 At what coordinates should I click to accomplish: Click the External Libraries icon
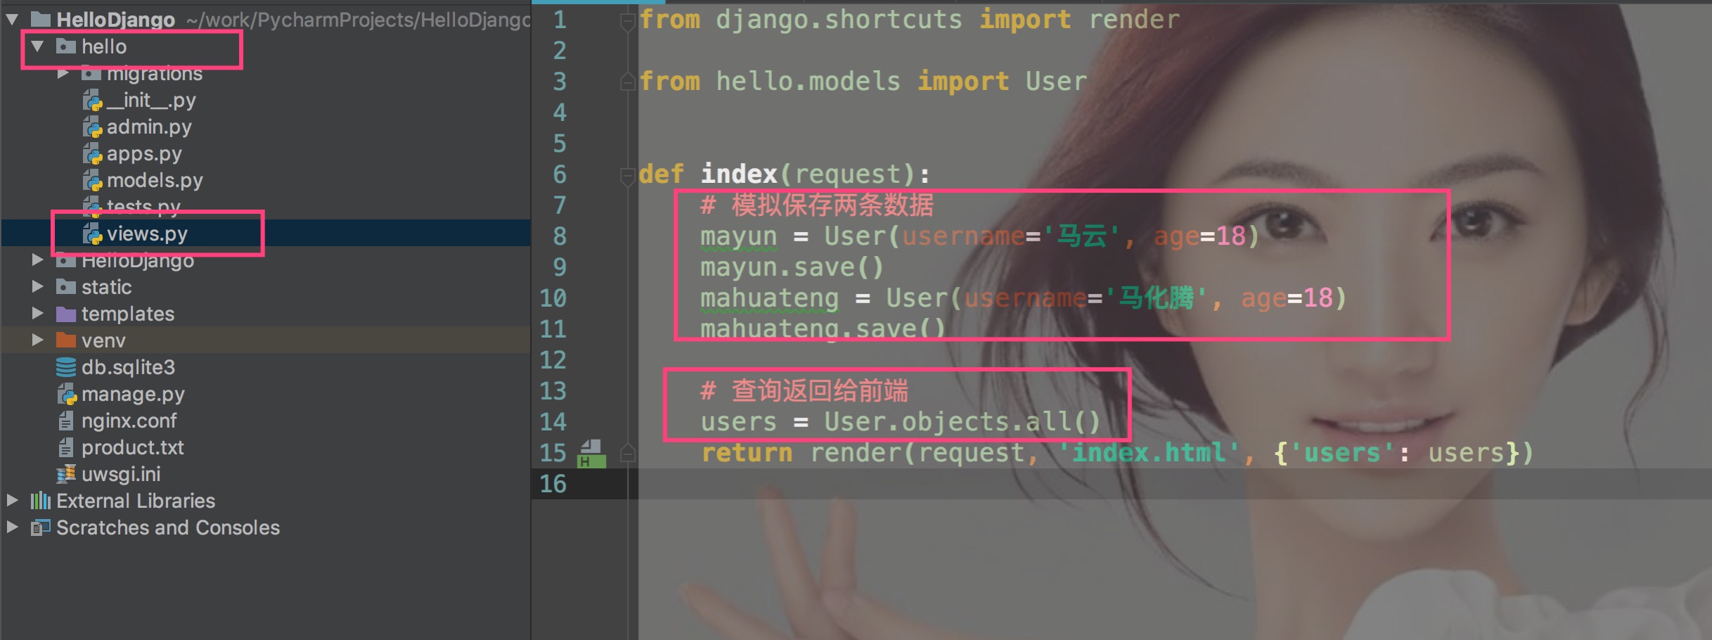point(40,501)
